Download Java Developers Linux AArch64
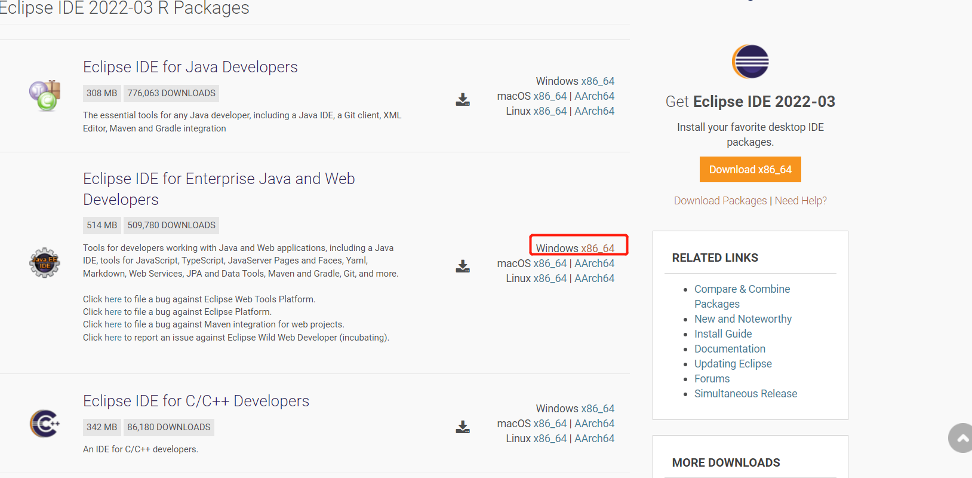The height and width of the screenshot is (478, 972). tap(594, 111)
